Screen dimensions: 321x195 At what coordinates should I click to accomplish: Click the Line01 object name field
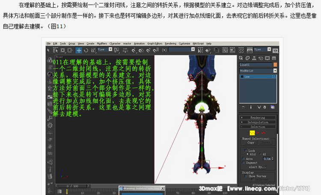pos(256,65)
